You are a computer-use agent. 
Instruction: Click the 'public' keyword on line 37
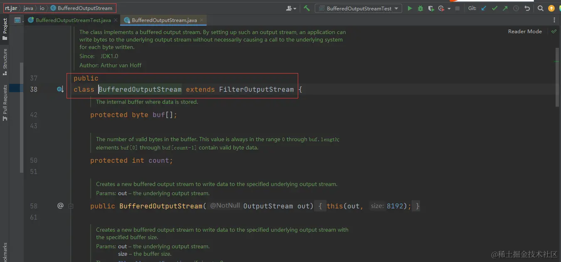point(86,78)
